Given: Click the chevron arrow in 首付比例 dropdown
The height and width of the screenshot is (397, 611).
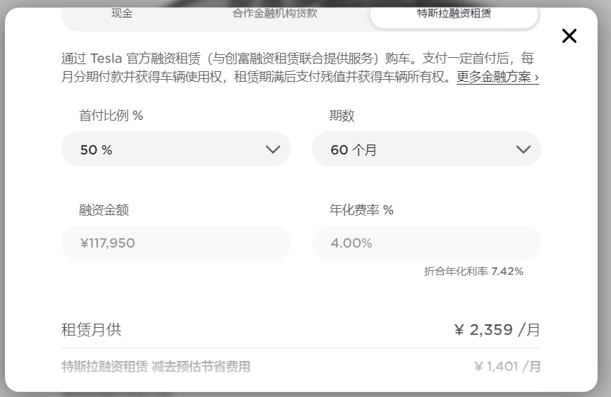Looking at the screenshot, I should (273, 149).
